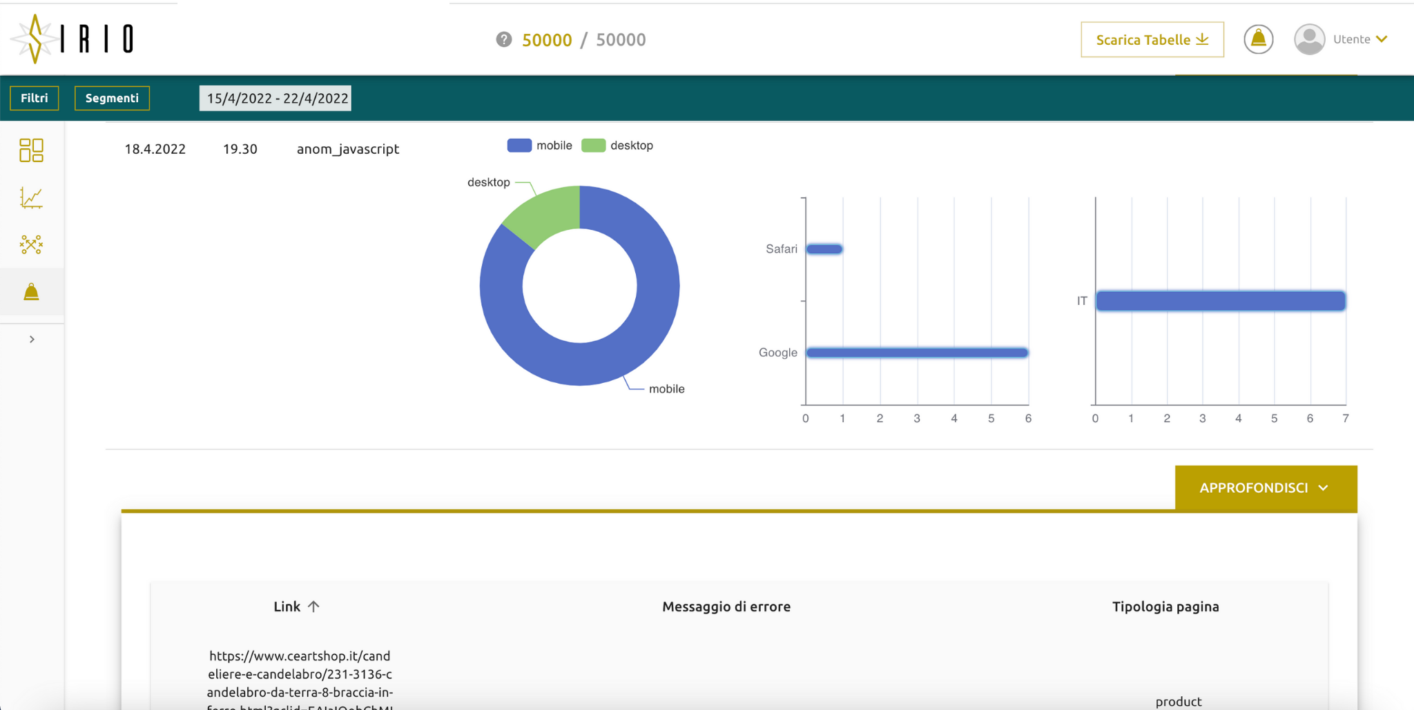This screenshot has width=1414, height=710.
Task: Open the Segmenti menu
Action: coord(112,98)
